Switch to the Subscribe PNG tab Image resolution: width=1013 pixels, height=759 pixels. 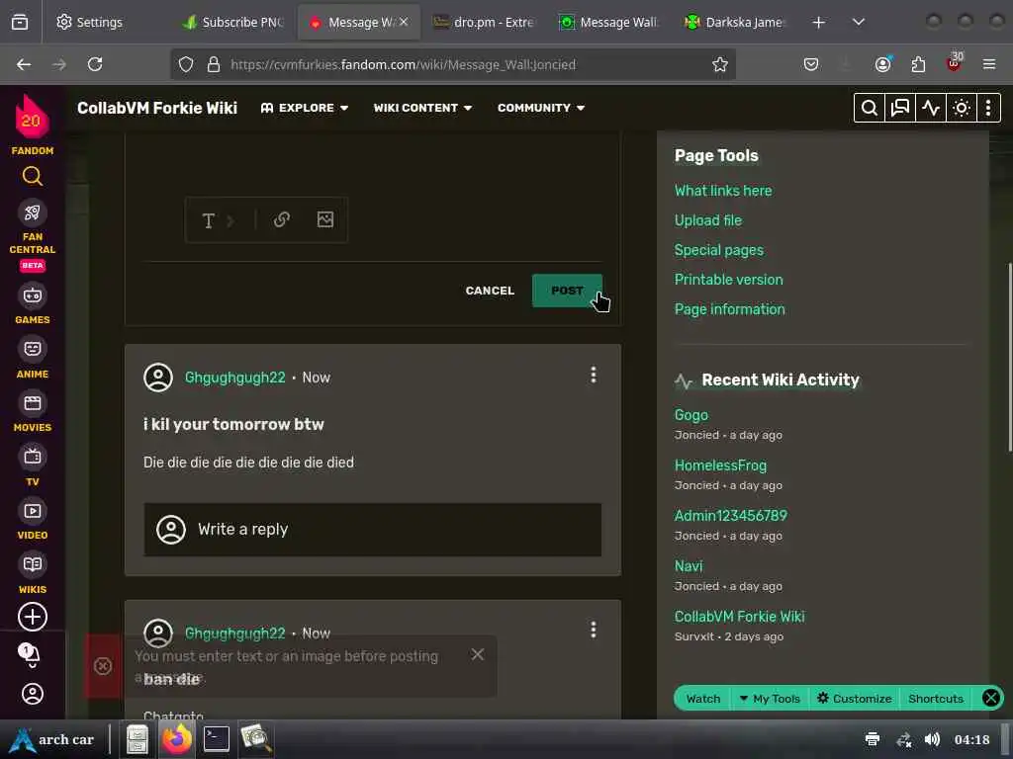pyautogui.click(x=233, y=22)
